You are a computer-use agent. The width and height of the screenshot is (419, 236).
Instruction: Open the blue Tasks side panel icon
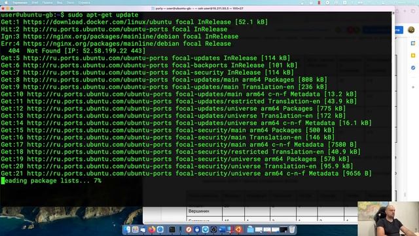click(413, 68)
